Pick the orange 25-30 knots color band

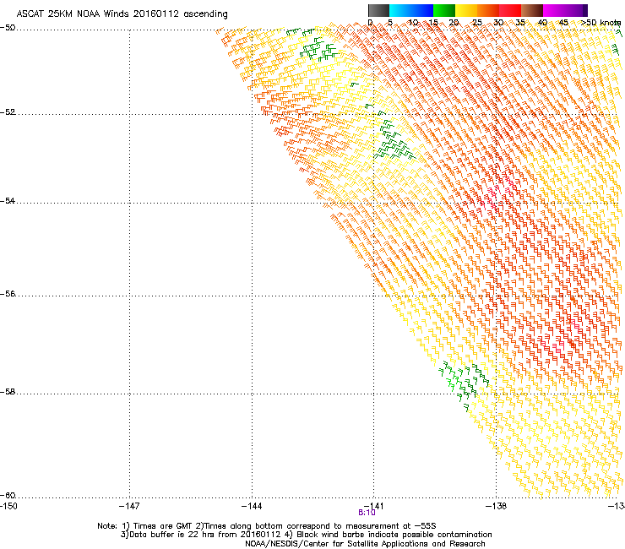coord(488,10)
